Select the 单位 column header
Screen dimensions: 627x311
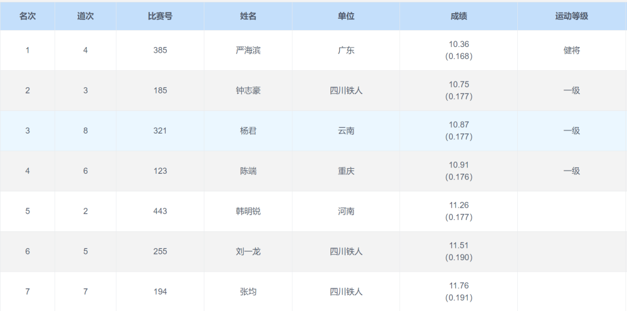[x=346, y=17]
